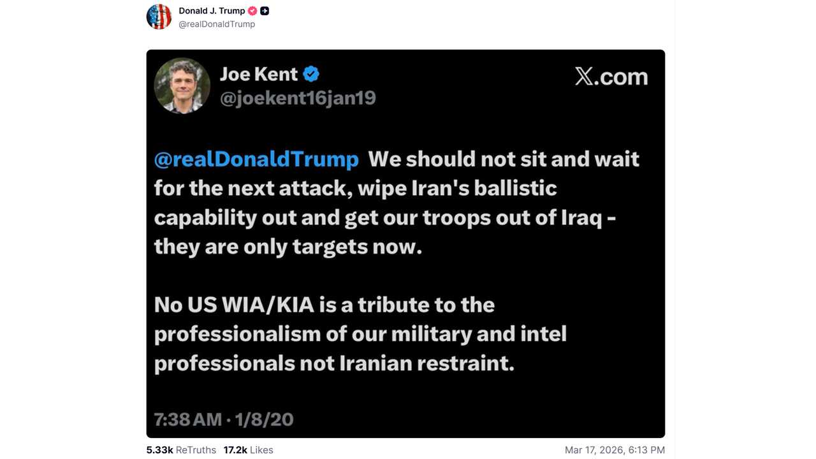Image resolution: width=816 pixels, height=459 pixels.
Task: Click the line 'professionals not Iranian restraint.'
Action: pos(334,363)
